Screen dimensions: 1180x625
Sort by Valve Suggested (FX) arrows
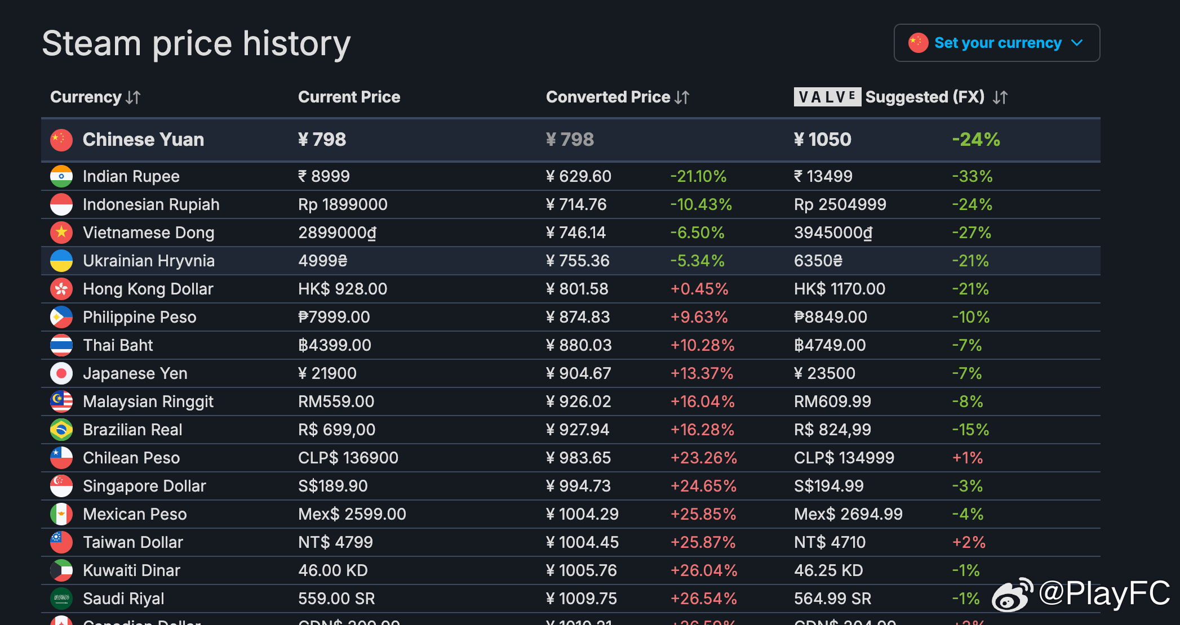[x=1000, y=97]
